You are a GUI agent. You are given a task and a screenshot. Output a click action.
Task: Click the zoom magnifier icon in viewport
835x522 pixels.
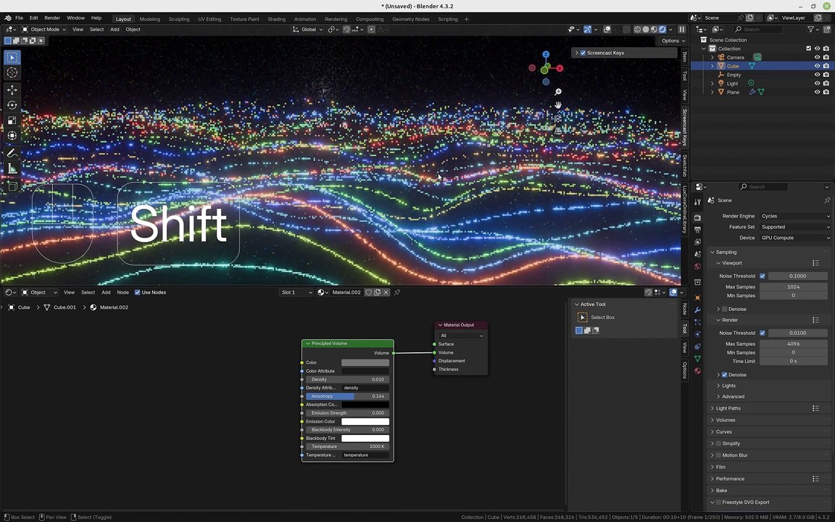click(x=558, y=92)
